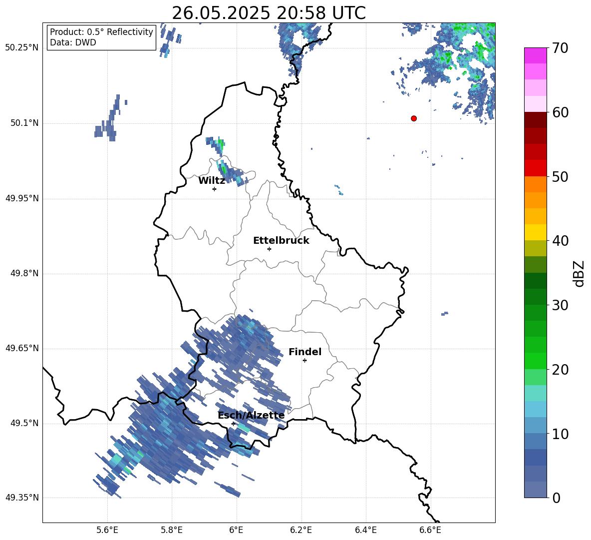Click 'Product: 0.5° Reflectivity' text
The width and height of the screenshot is (591, 540).
point(101,32)
